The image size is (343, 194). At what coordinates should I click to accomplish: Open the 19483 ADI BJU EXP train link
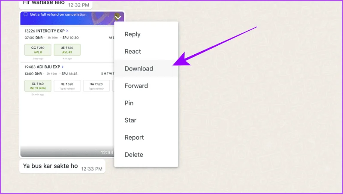click(44, 67)
